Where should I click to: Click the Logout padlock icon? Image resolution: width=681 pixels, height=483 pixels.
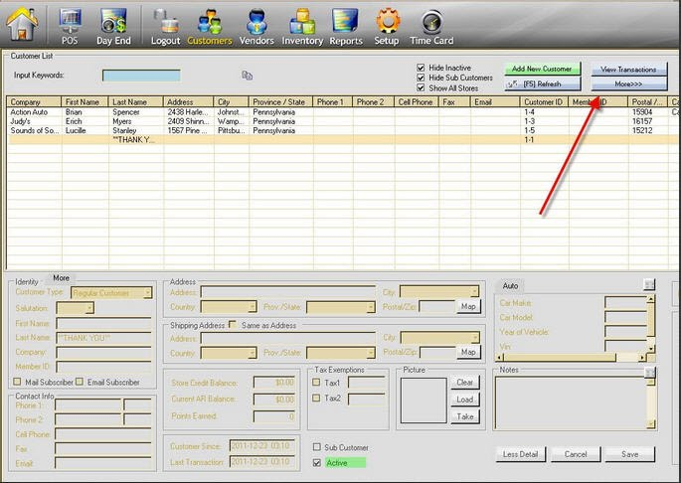click(165, 26)
